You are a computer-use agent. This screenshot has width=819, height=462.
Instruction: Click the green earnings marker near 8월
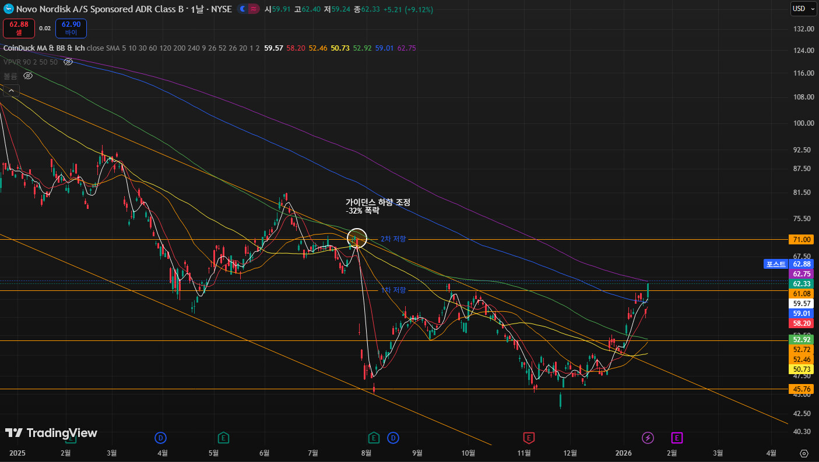[374, 438]
